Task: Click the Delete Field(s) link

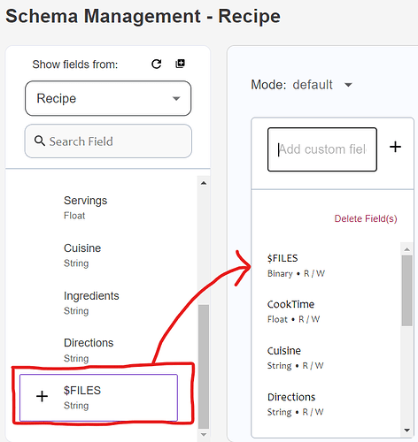Action: [x=366, y=218]
